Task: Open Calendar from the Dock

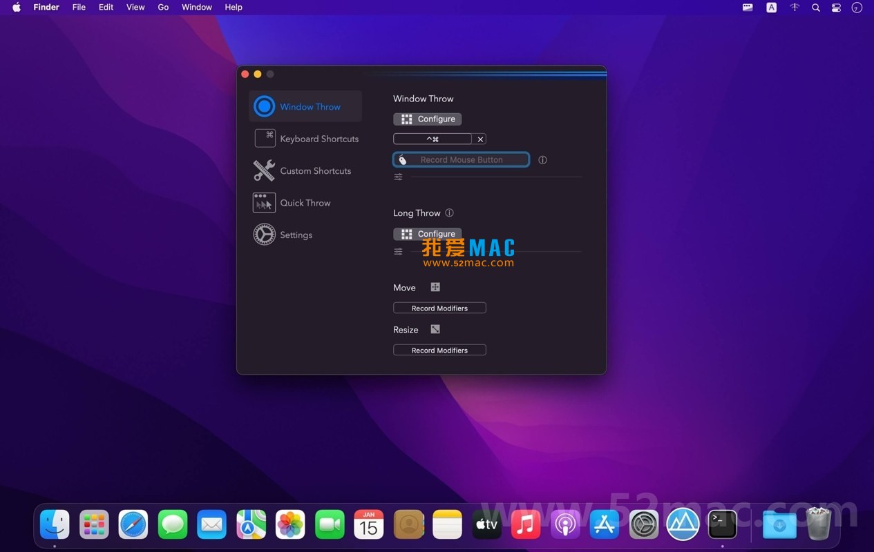Action: [x=369, y=525]
